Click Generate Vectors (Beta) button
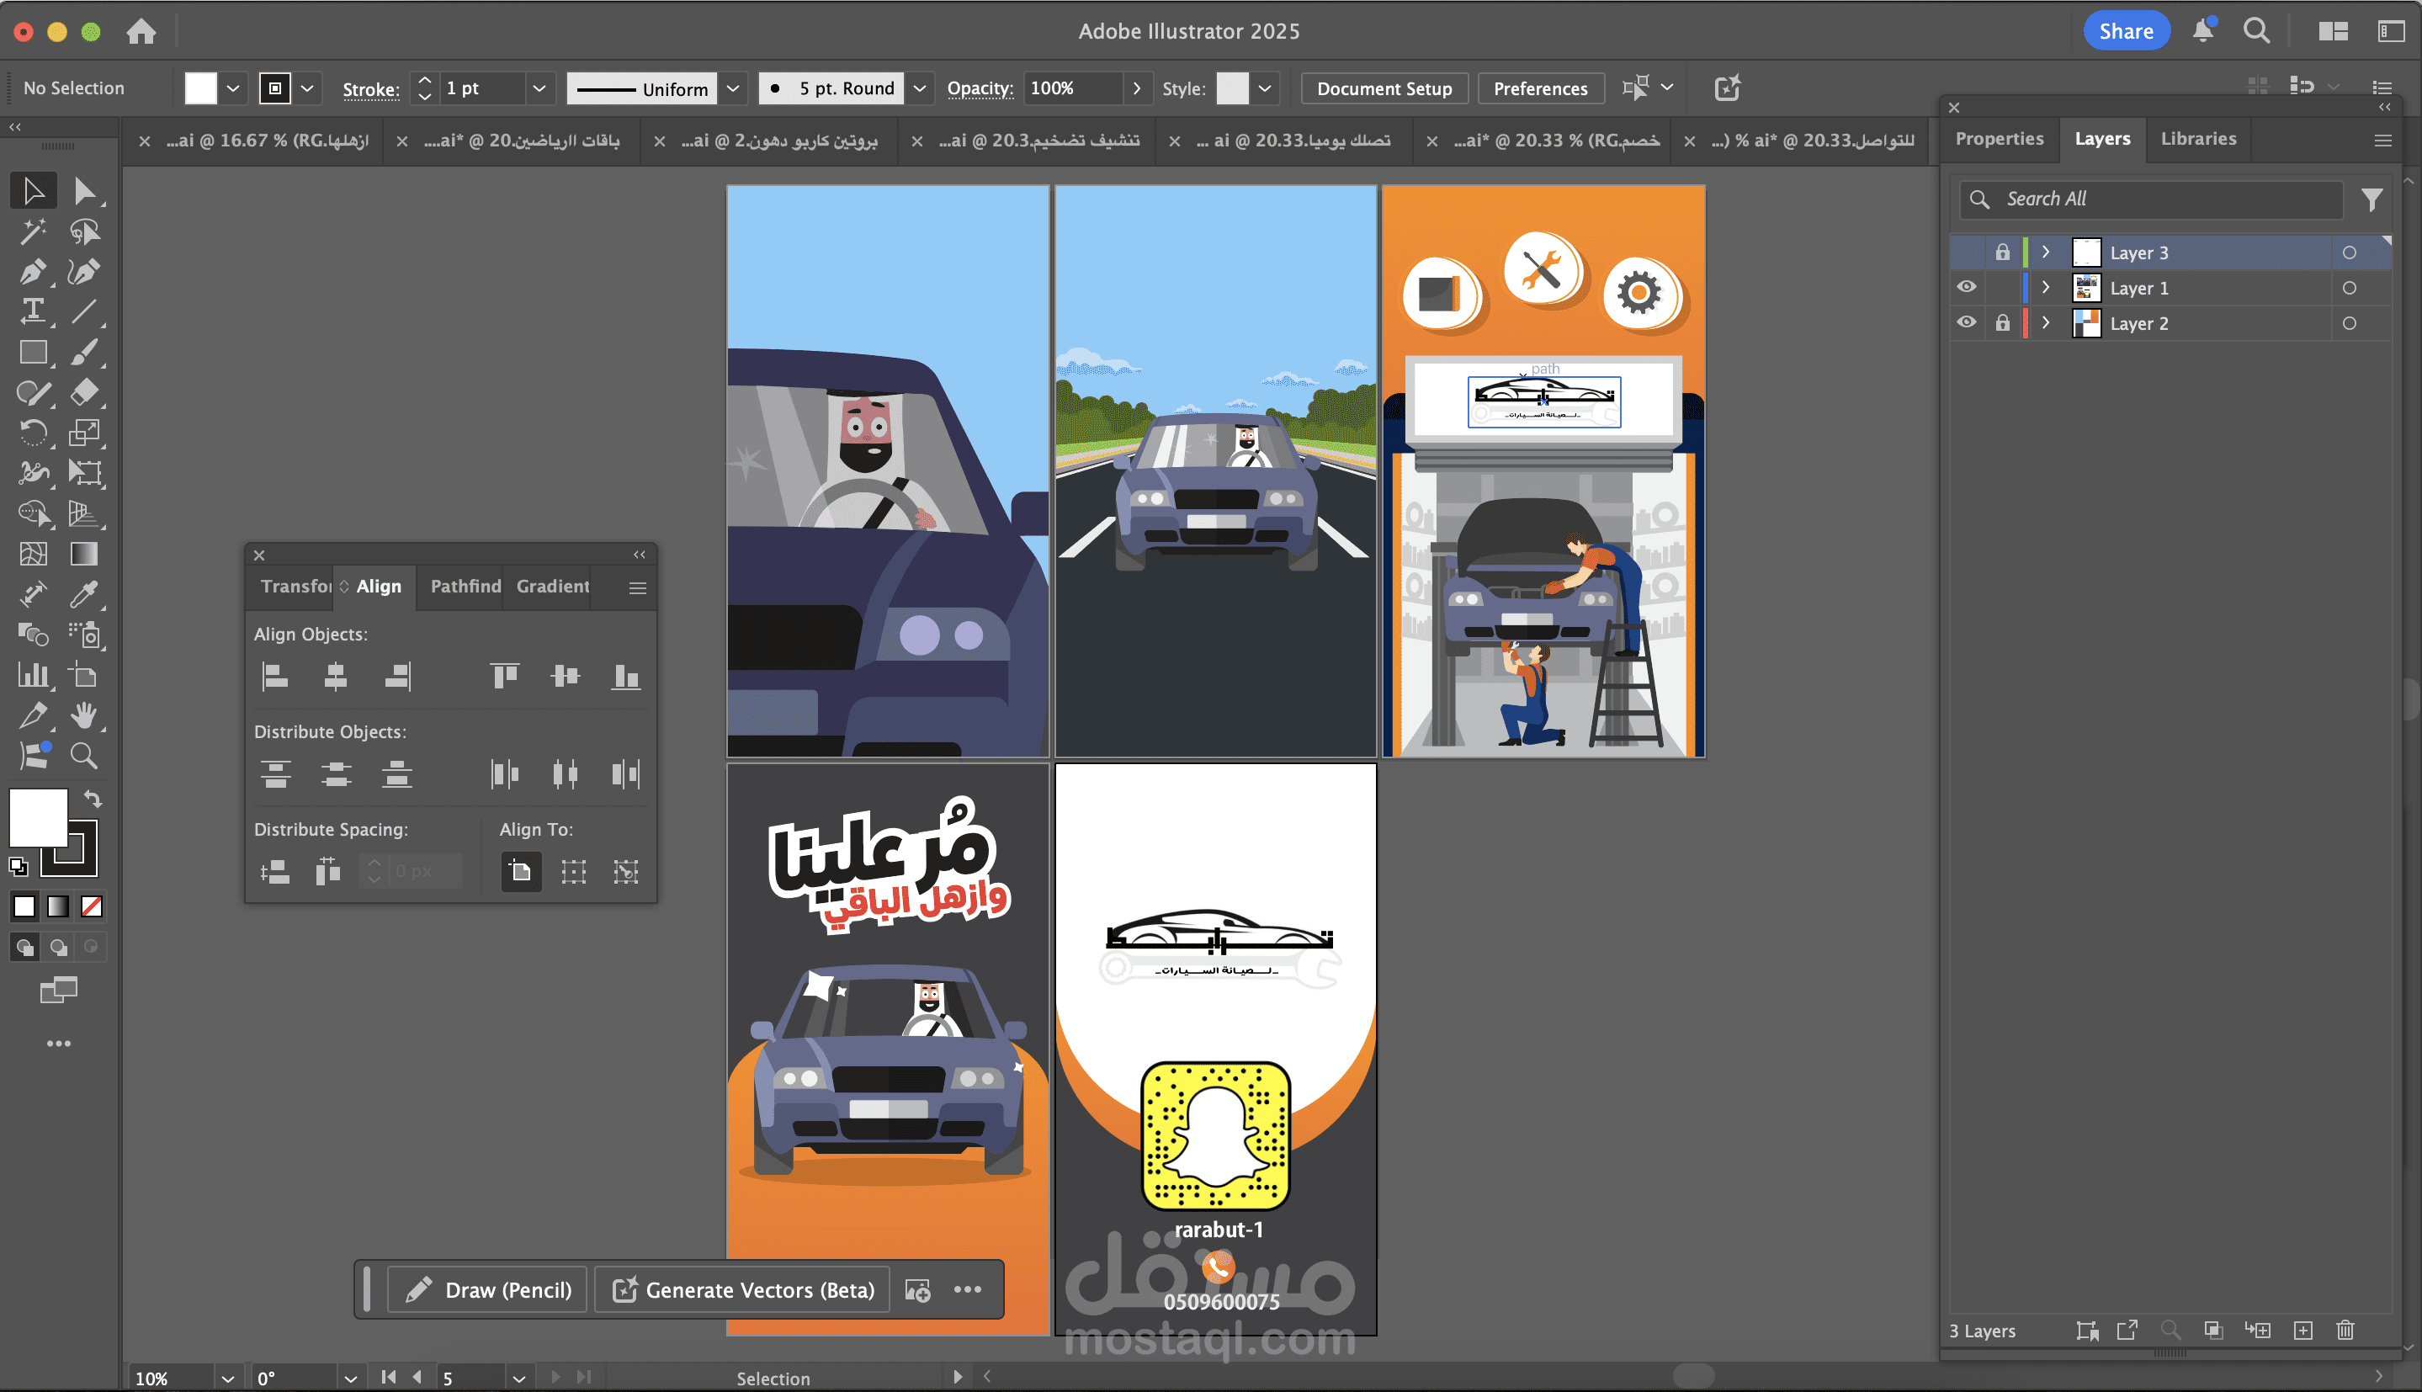The image size is (2422, 1392). [742, 1289]
